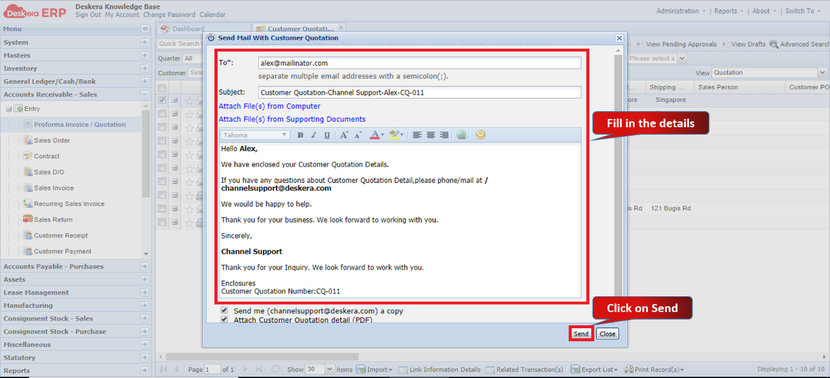The height and width of the screenshot is (378, 830).
Task: Open the font color picker
Action: 377,135
